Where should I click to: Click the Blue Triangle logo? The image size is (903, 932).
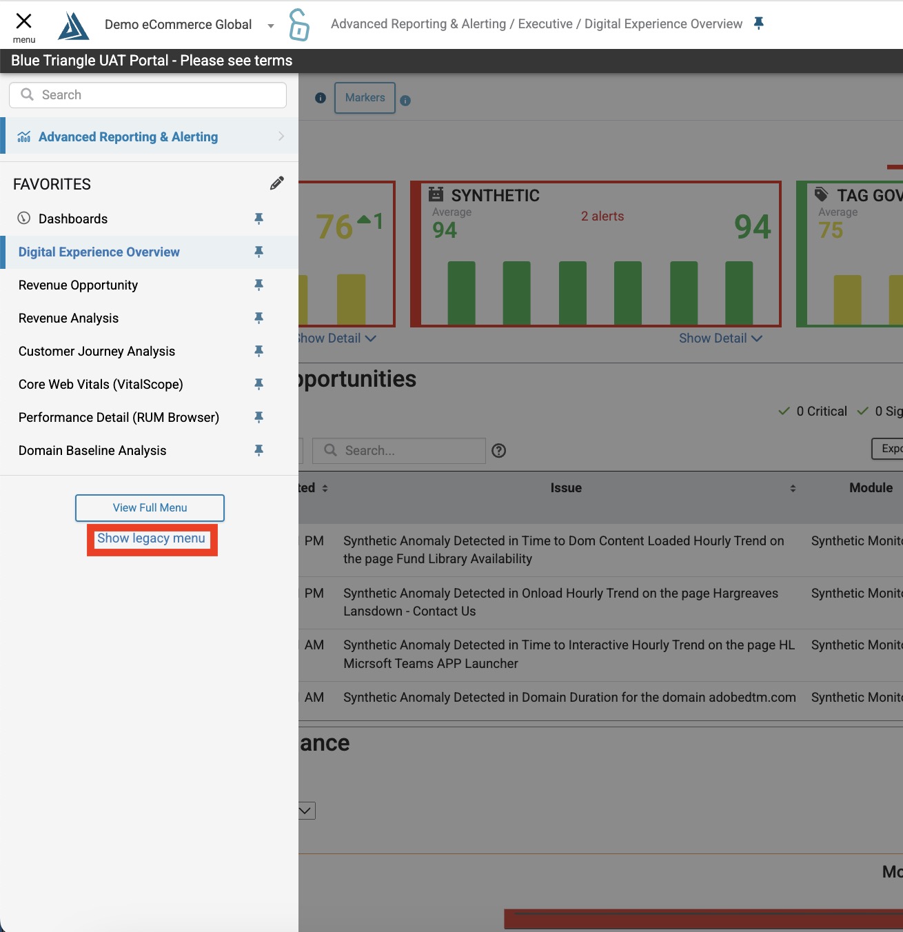(73, 26)
